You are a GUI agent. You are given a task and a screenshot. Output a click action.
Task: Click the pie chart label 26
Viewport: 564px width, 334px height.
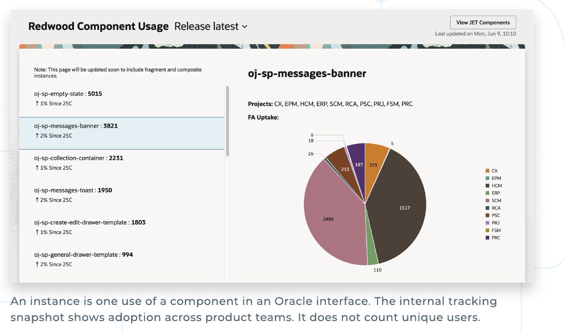pos(311,154)
